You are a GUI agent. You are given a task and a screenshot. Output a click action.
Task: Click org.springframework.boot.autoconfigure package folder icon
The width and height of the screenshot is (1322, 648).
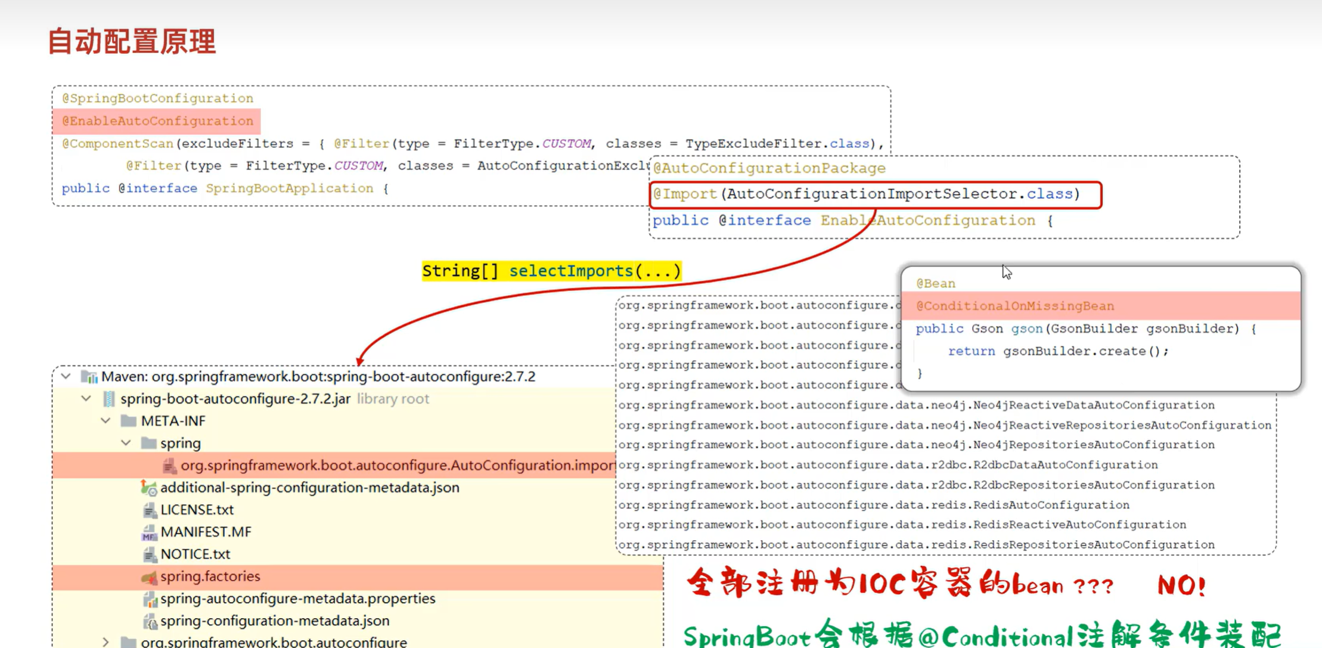coord(128,642)
